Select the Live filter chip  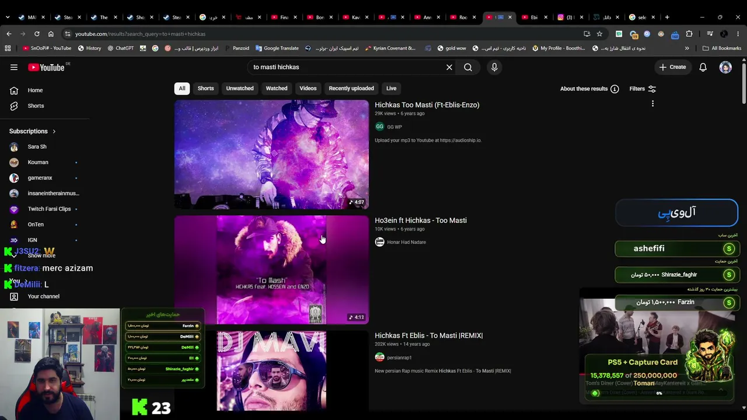point(391,89)
